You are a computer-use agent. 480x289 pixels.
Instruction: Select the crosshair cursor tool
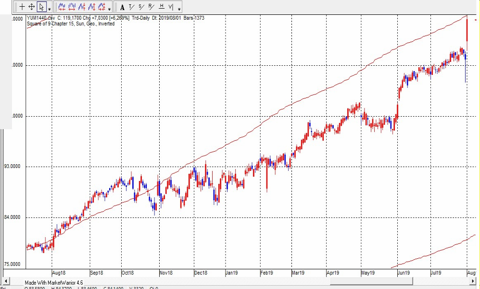22,7
